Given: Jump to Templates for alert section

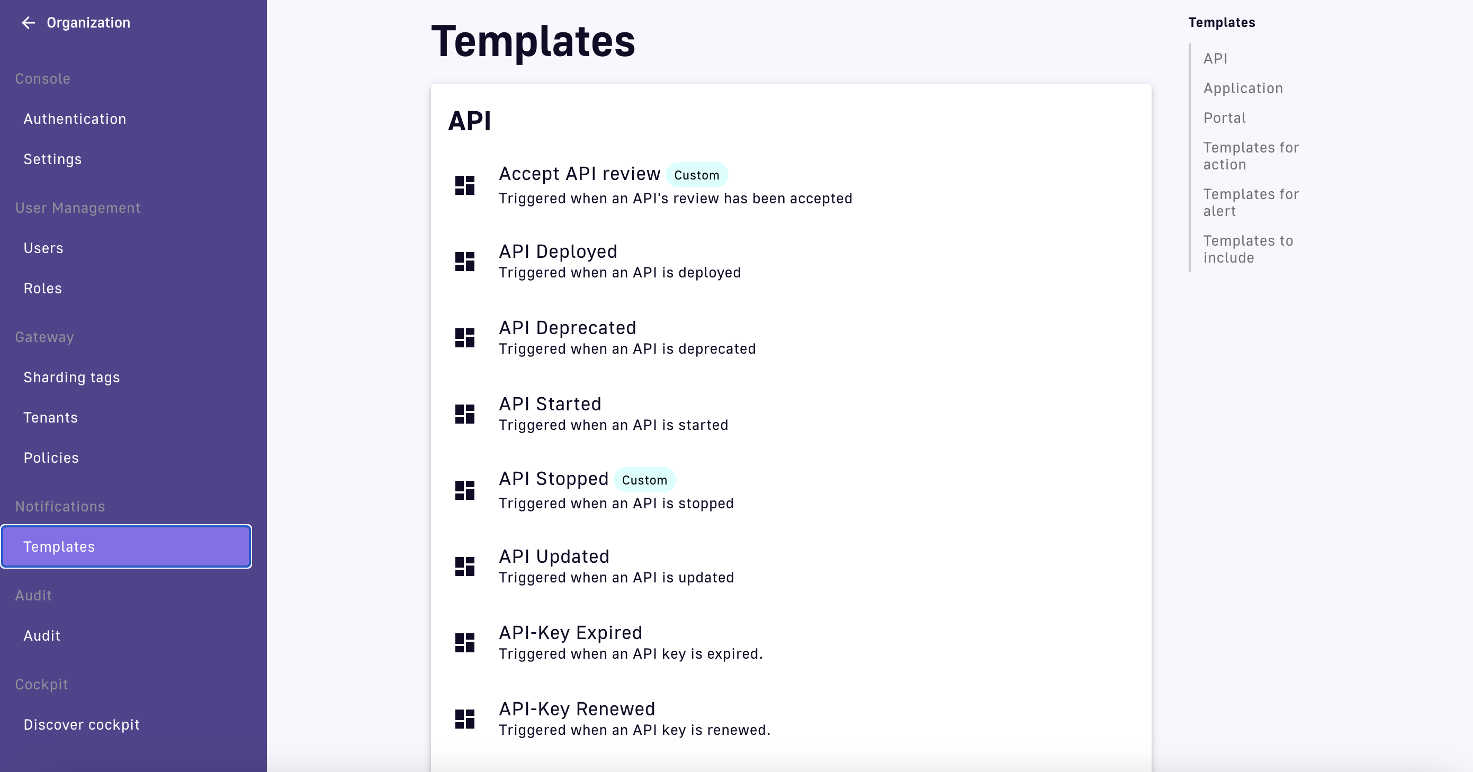Looking at the screenshot, I should 1251,202.
